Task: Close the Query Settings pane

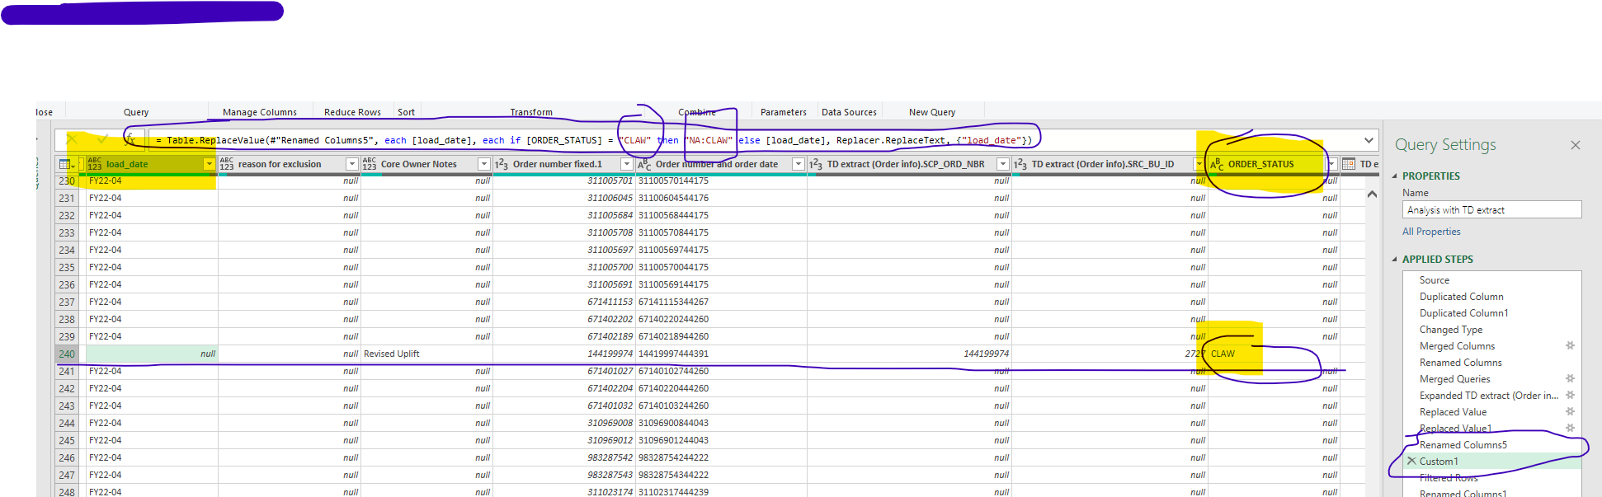Action: (x=1576, y=145)
